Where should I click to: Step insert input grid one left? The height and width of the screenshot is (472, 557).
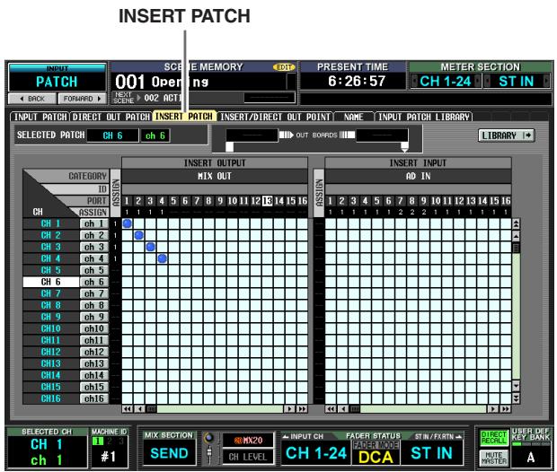click(x=343, y=409)
